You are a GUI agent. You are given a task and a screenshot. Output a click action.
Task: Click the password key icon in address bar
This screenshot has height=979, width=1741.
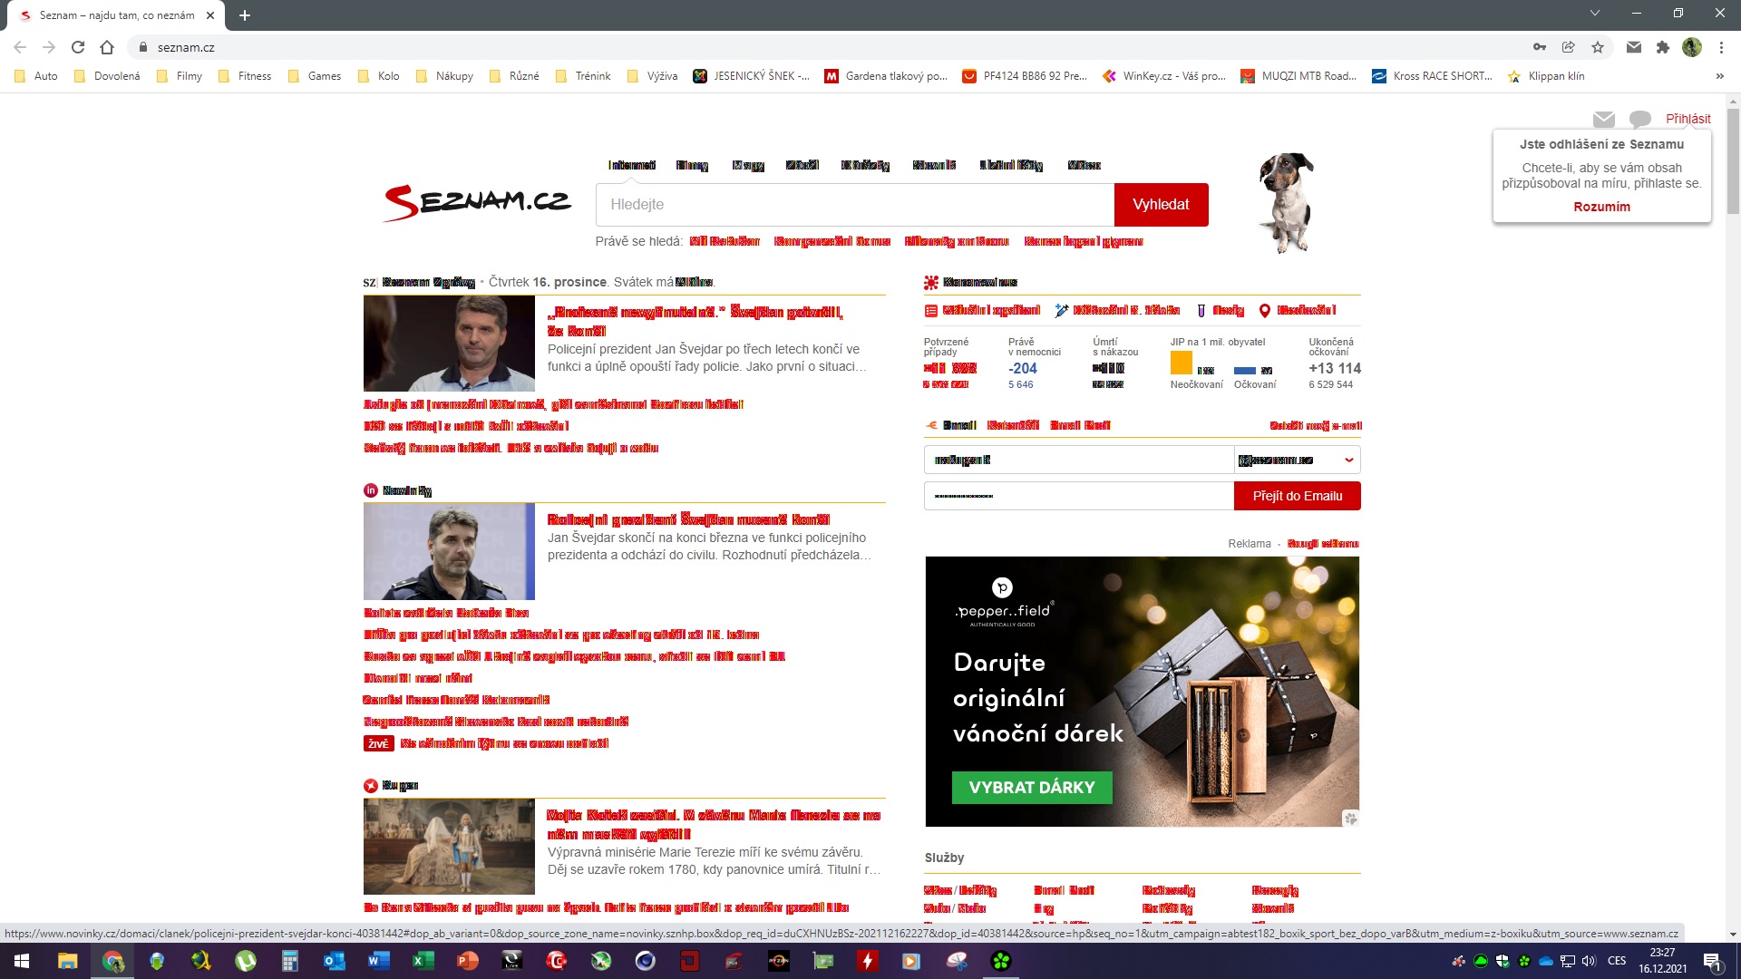point(1540,47)
